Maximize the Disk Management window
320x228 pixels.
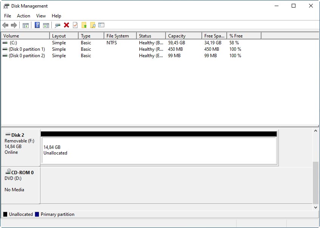(x=294, y=6)
